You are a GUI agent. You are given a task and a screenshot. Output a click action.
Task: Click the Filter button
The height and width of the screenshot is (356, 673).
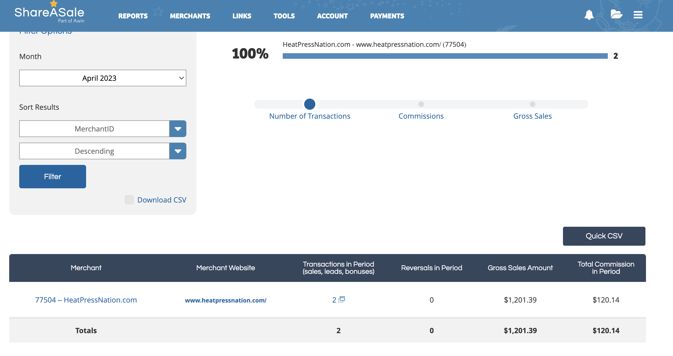53,177
